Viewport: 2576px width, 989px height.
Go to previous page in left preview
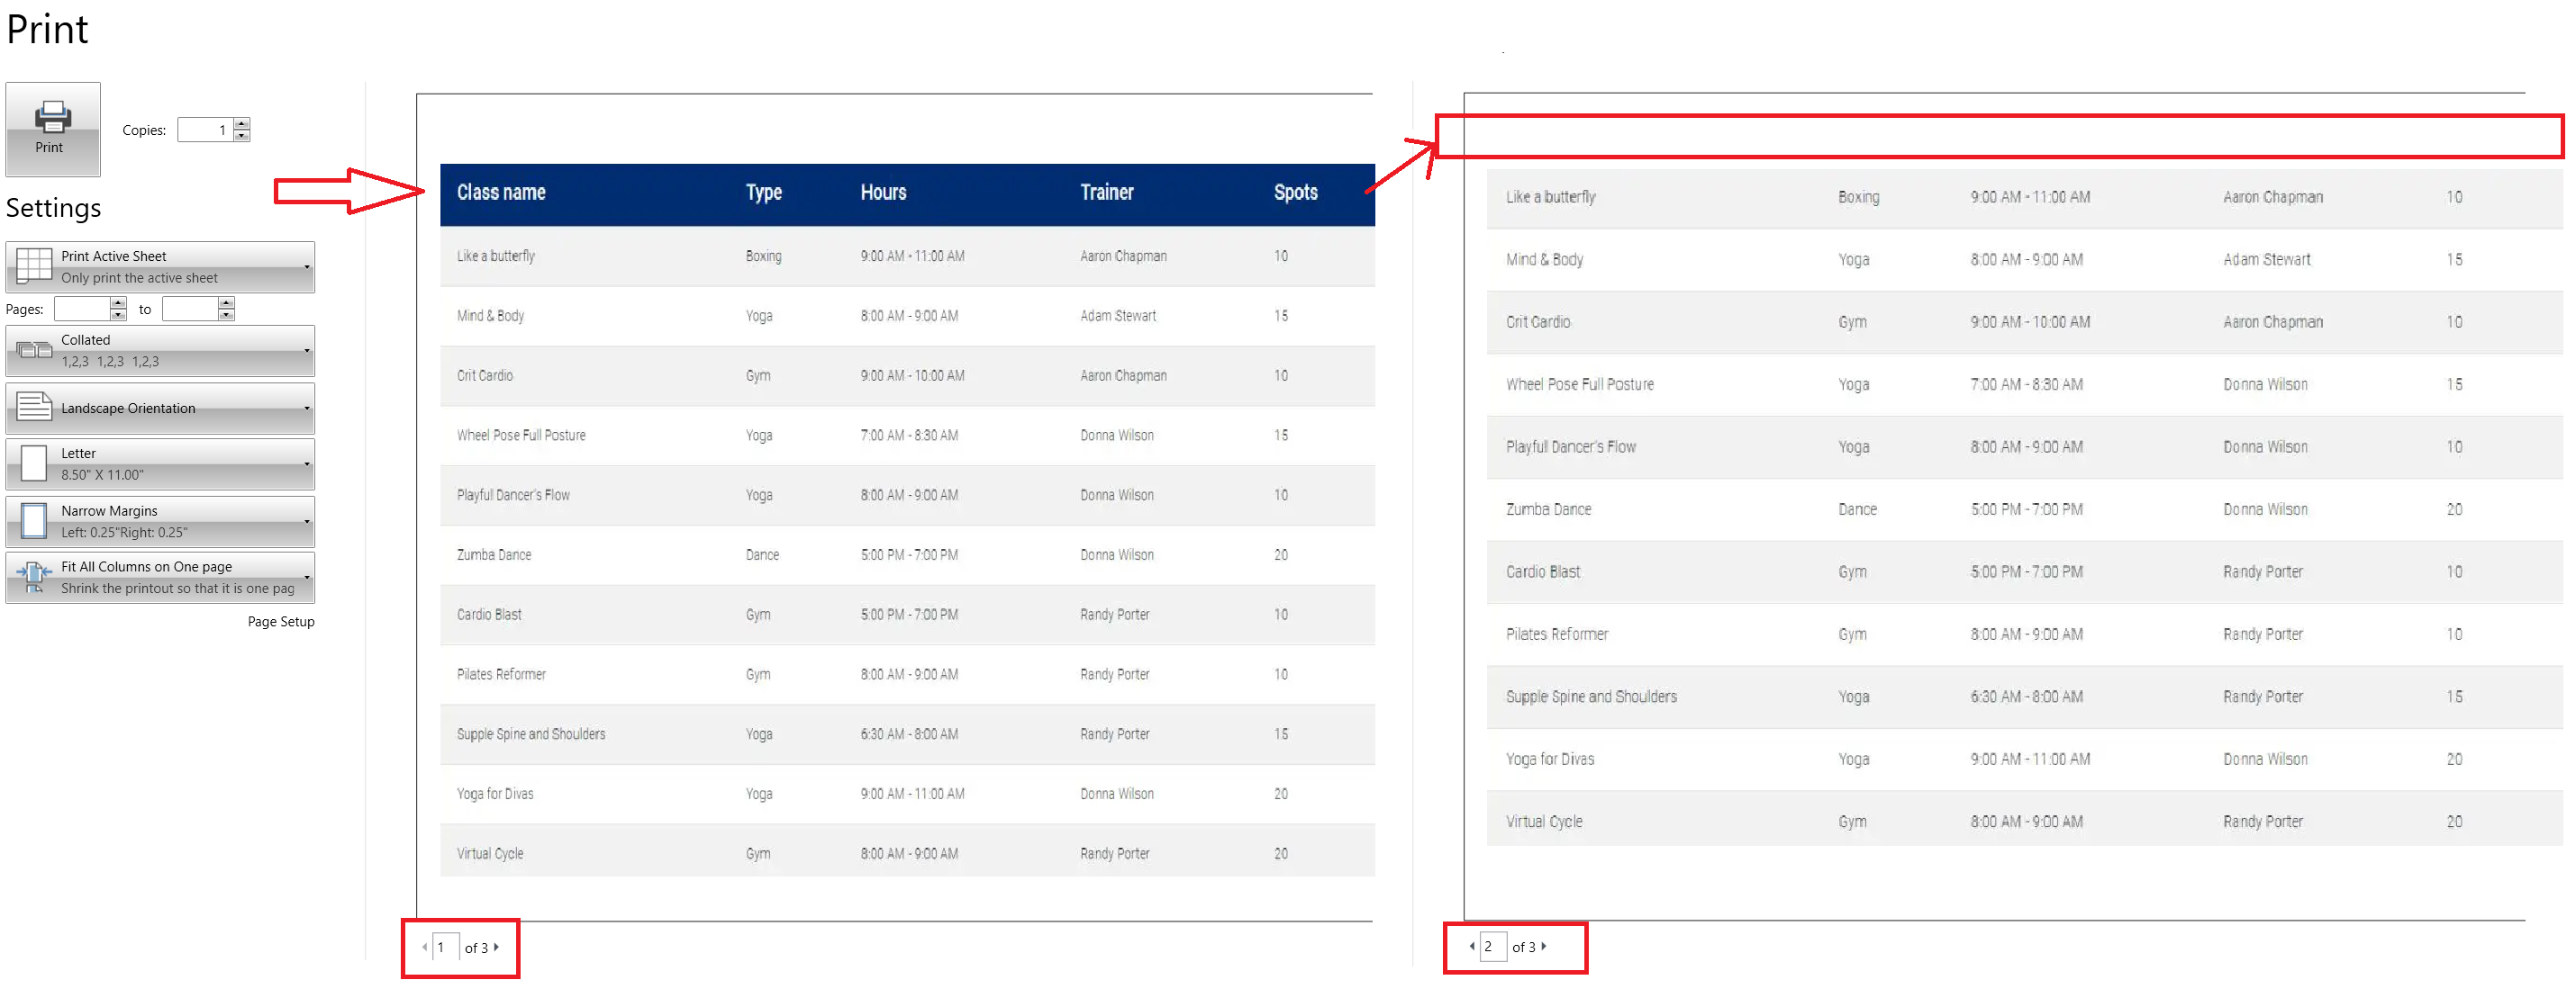(425, 947)
